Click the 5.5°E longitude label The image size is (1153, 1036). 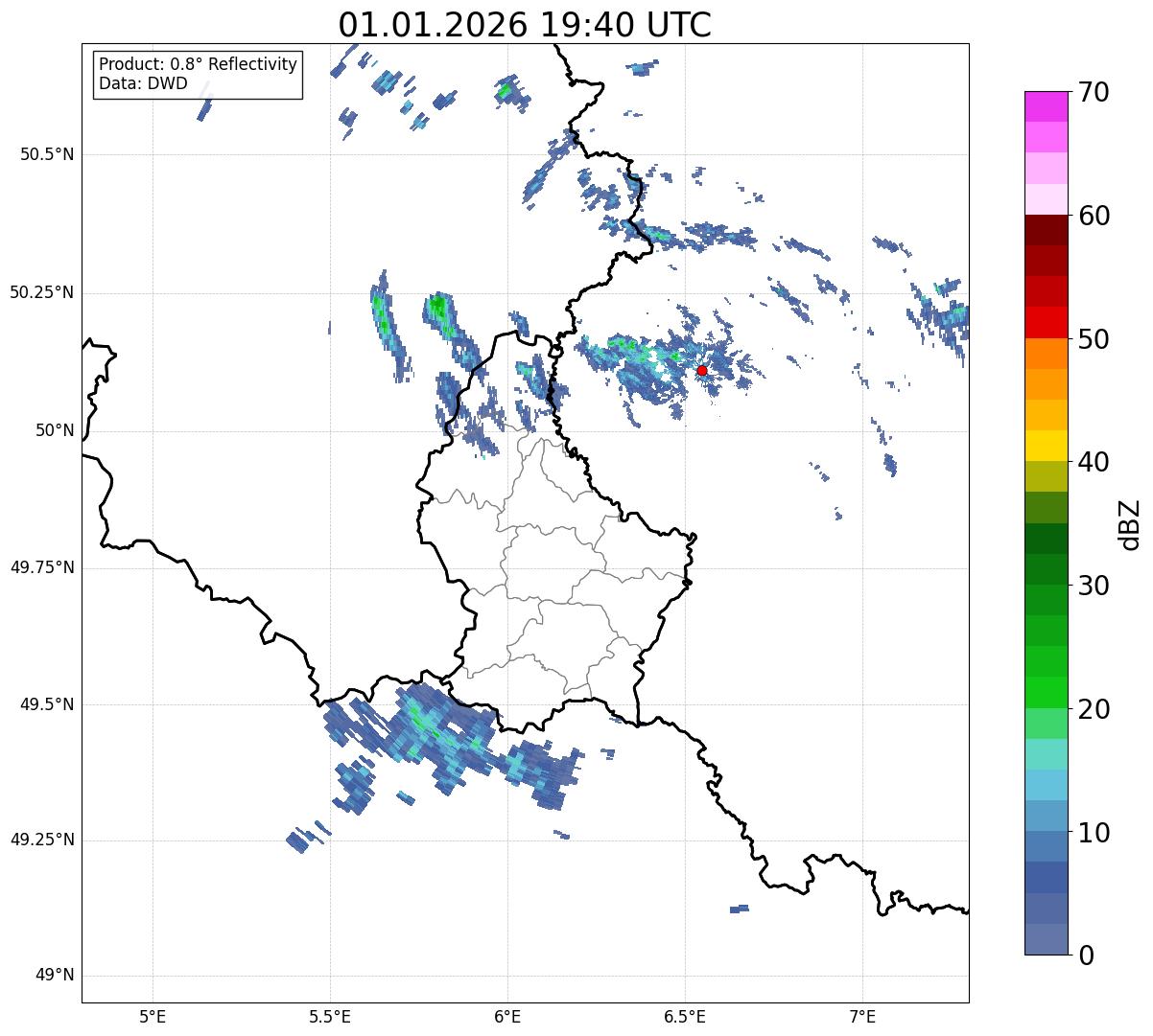click(330, 1017)
